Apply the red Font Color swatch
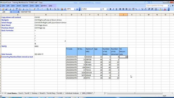174x98 pixels. point(165,9)
